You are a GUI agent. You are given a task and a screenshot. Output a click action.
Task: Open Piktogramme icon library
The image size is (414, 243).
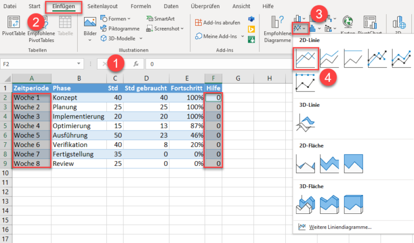120,29
